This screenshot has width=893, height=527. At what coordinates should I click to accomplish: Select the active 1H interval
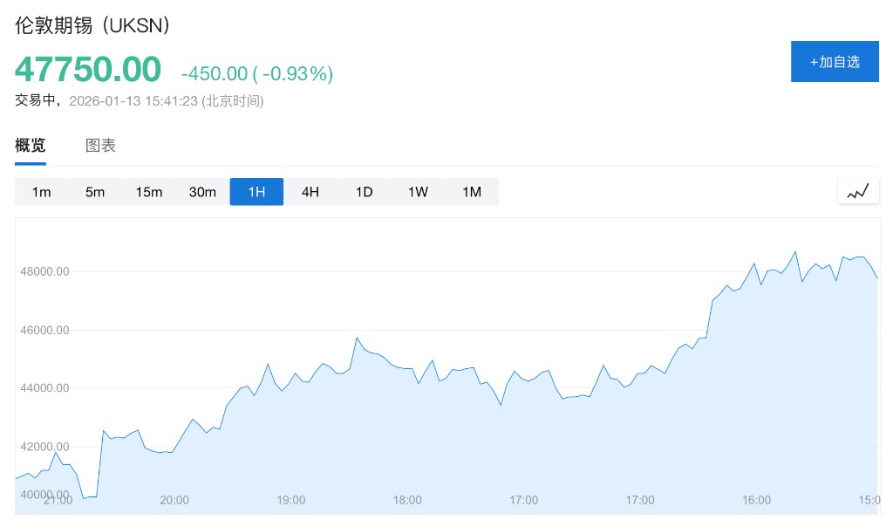pos(256,192)
